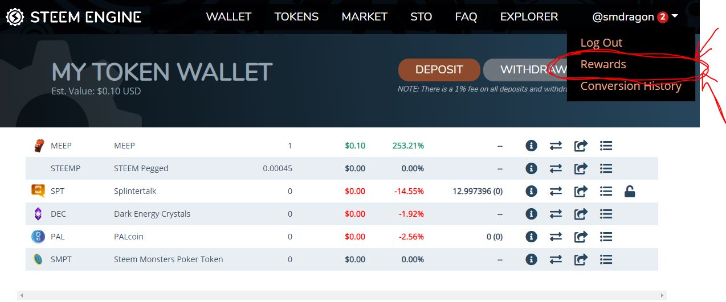Send MEEP tokens via share icon
This screenshot has width=726, height=302.
(x=581, y=146)
